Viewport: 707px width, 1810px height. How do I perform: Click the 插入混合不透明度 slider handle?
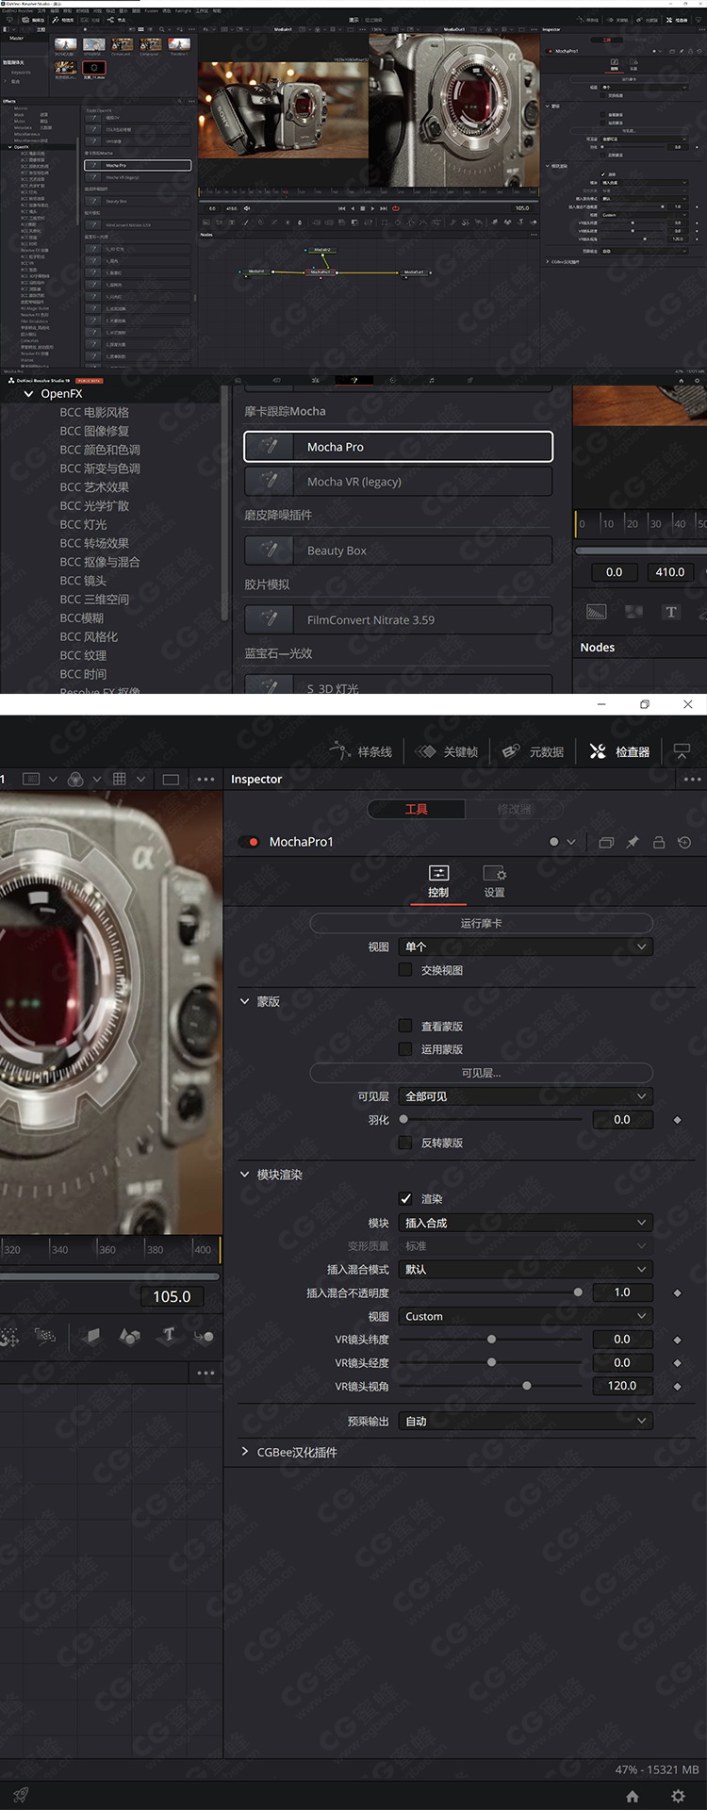[578, 1292]
